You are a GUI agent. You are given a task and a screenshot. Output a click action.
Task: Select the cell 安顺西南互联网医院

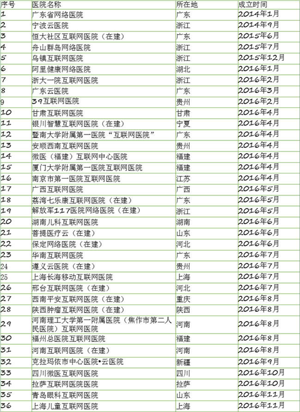tap(103, 146)
